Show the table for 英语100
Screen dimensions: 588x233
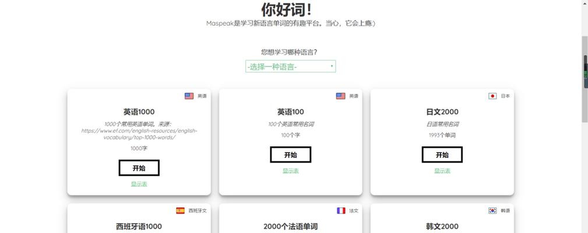coord(290,171)
